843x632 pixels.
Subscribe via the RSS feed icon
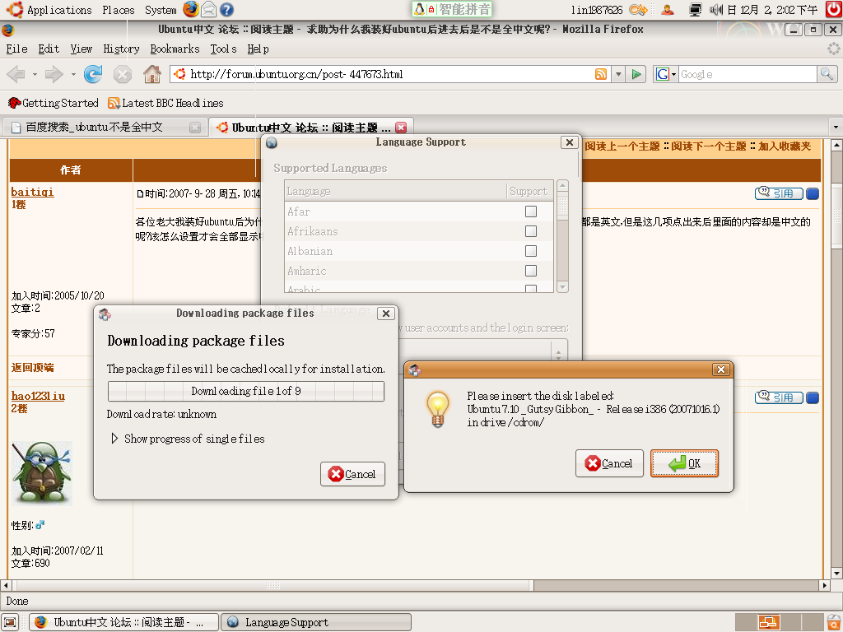pos(601,74)
